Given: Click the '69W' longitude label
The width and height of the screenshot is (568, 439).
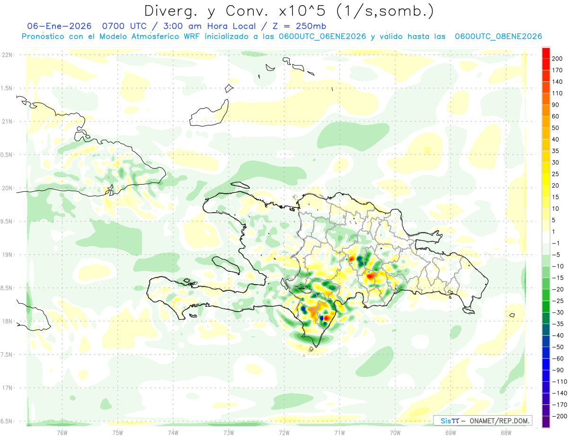Looking at the screenshot, I should point(450,432).
